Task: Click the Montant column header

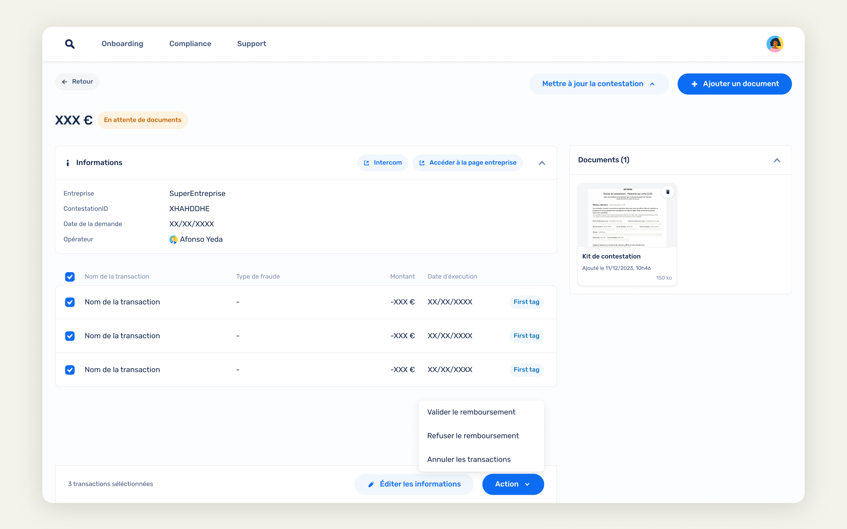Action: pos(402,277)
